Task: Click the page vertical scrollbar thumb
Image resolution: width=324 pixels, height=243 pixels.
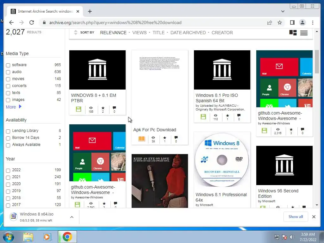Action: [317, 62]
